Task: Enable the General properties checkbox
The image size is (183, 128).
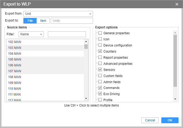Action: pos(100,33)
